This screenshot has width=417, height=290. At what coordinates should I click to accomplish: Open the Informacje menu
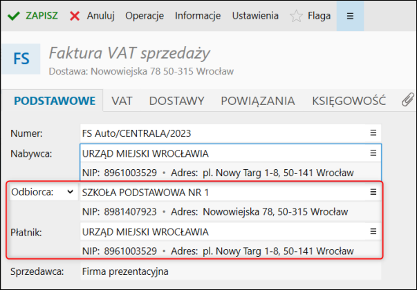(x=198, y=16)
